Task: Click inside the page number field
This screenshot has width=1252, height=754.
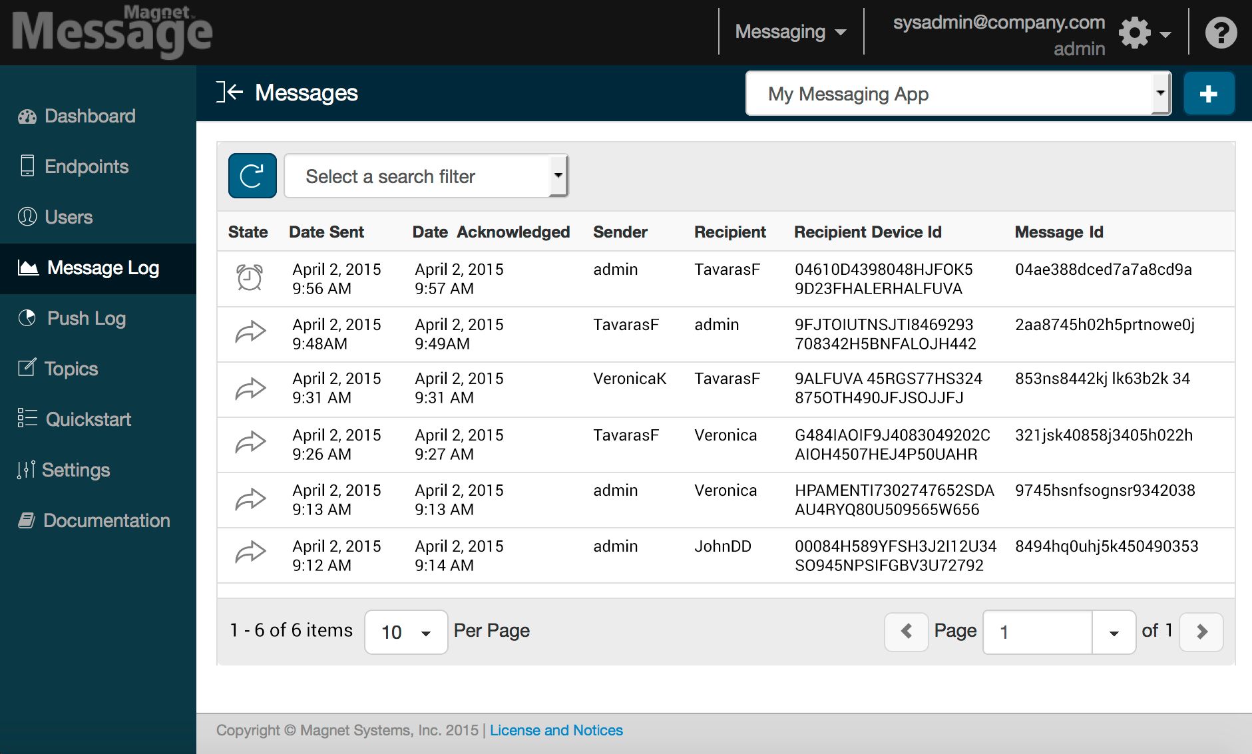Action: (1035, 631)
